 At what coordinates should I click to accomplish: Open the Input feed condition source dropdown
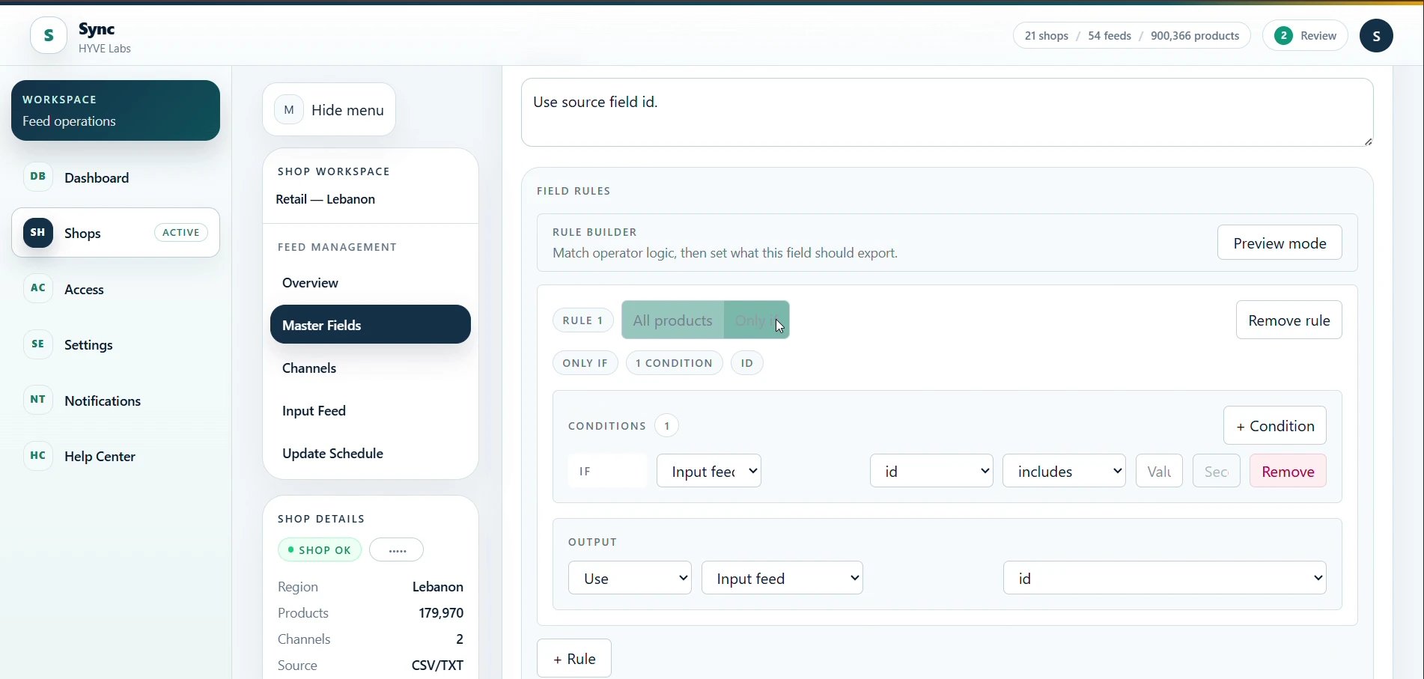pyautogui.click(x=709, y=471)
